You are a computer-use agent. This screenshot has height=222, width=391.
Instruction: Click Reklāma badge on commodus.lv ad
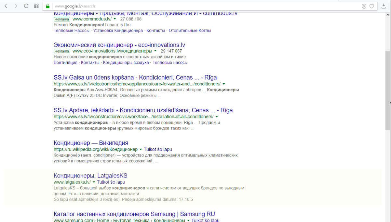(x=62, y=19)
